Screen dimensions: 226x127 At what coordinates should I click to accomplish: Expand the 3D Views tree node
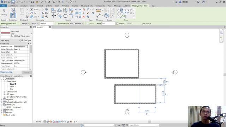[x=5, y=94]
